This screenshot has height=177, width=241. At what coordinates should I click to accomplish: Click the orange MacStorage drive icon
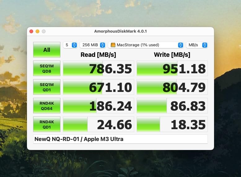113,45
